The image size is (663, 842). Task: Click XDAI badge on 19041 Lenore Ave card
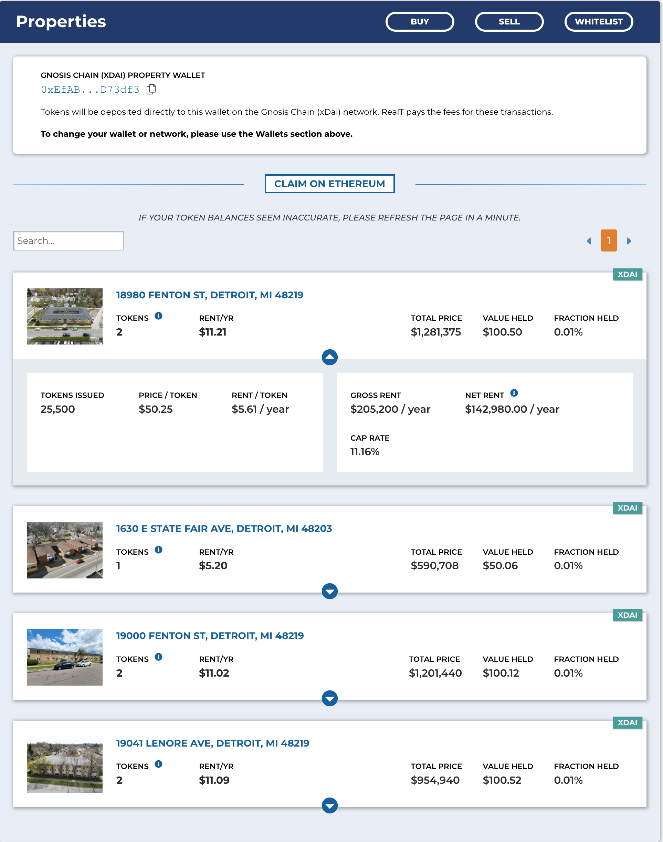tap(627, 722)
